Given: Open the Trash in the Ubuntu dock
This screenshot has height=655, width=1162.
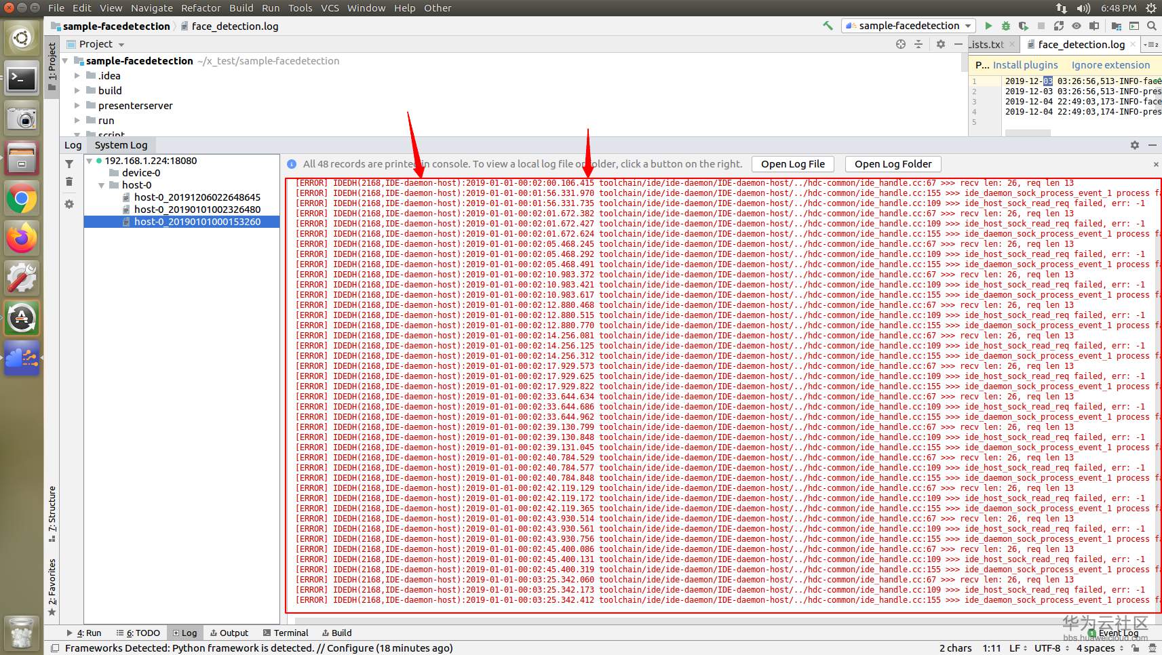Looking at the screenshot, I should point(22,632).
